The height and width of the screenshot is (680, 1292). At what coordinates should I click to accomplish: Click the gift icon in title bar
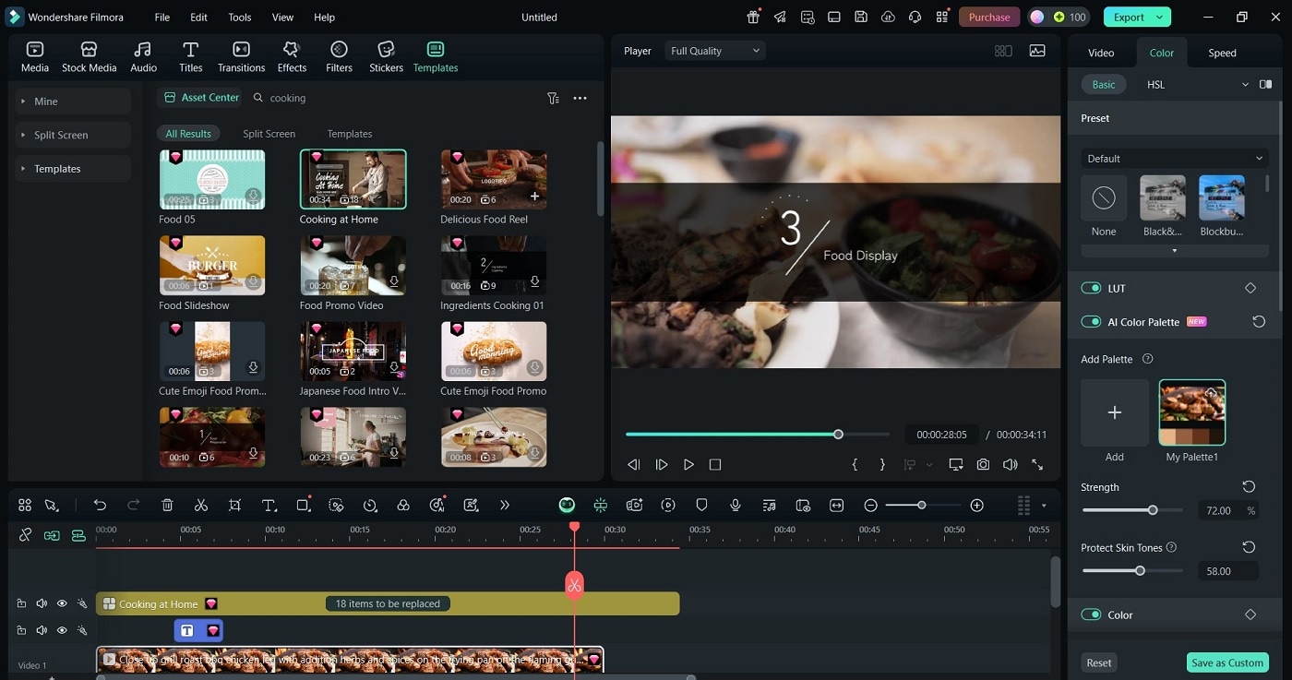753,17
